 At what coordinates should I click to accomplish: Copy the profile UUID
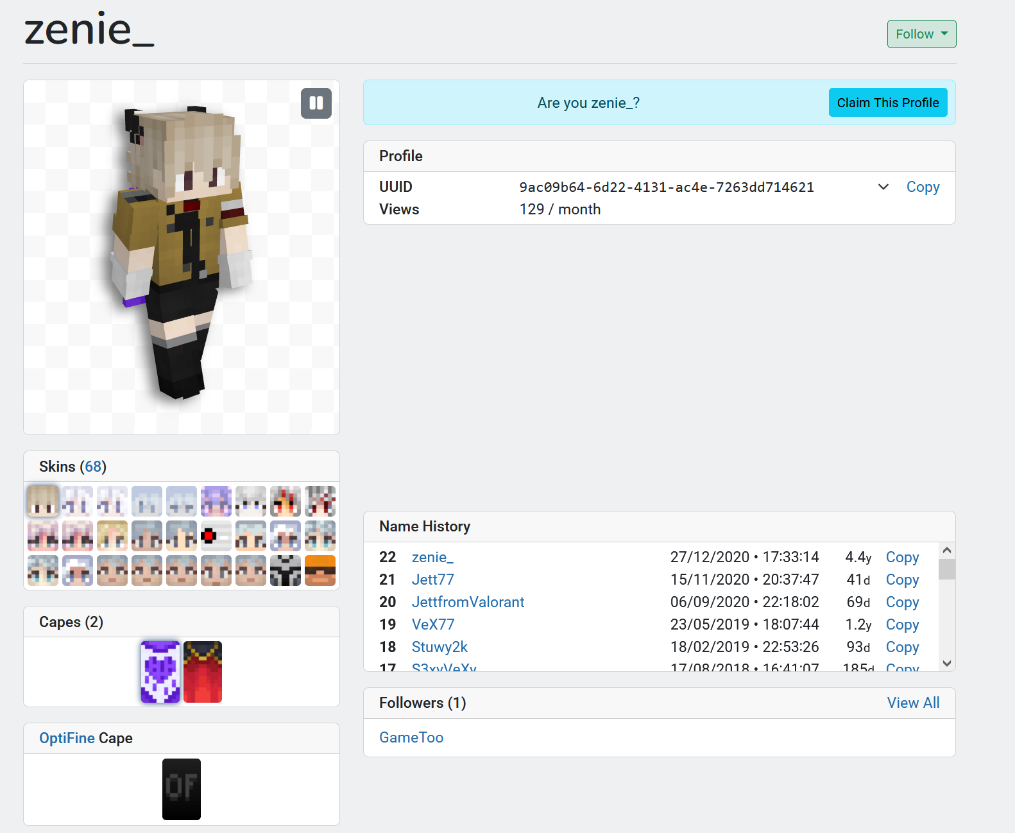pyautogui.click(x=923, y=187)
